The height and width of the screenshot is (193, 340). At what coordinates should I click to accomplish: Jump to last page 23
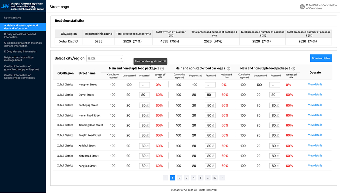coord(215,178)
